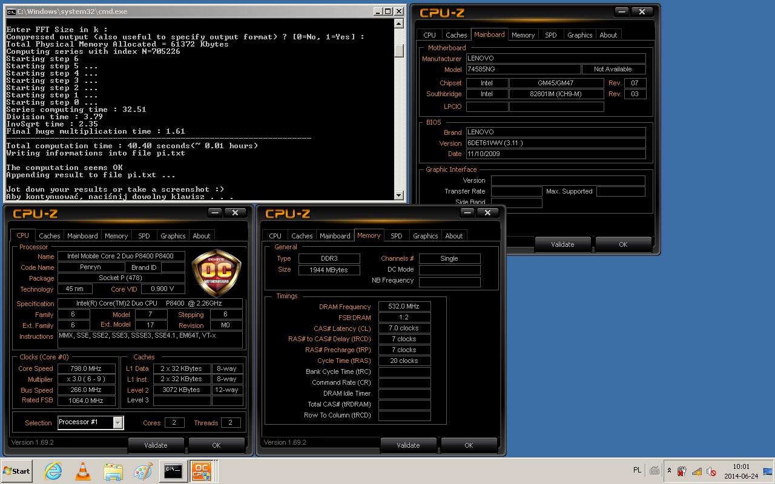775x484 pixels.
Task: Click Validate in the Memory window
Action: click(x=408, y=445)
